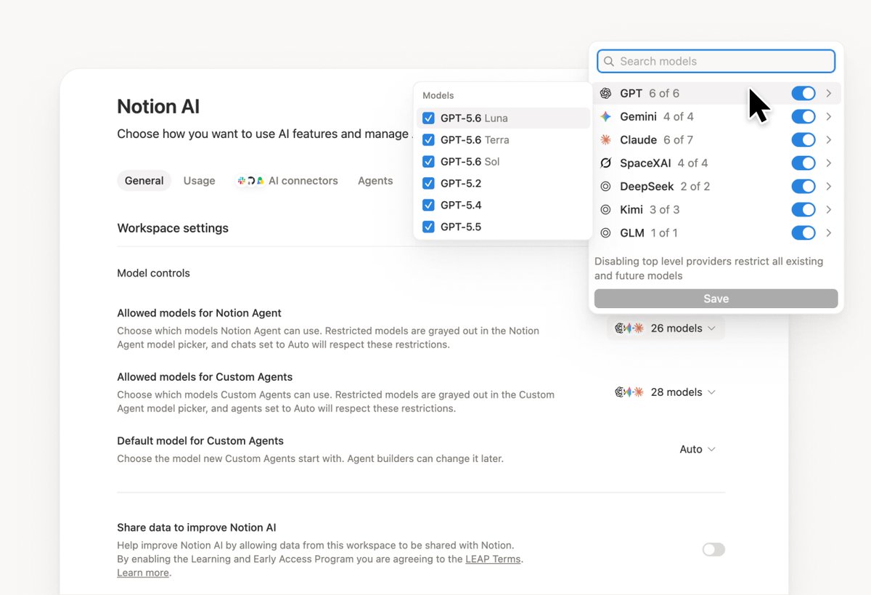Screen dimensions: 871x595
Task: Click the Save button
Action: point(716,299)
